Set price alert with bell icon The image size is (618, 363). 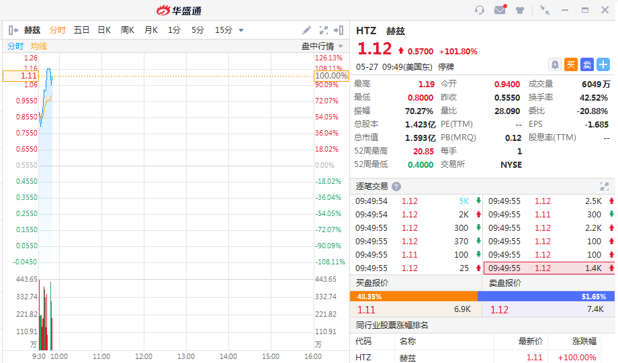point(555,64)
